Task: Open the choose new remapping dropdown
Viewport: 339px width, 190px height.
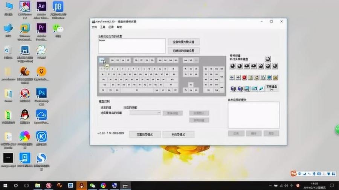Action: [x=145, y=113]
